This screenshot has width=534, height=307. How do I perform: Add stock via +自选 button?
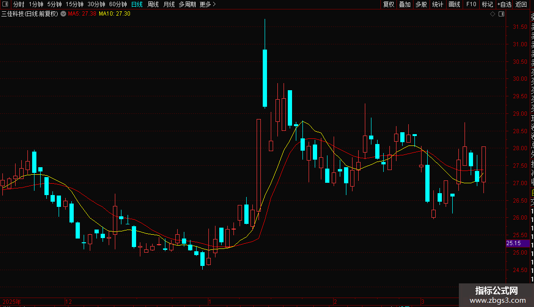point(504,4)
